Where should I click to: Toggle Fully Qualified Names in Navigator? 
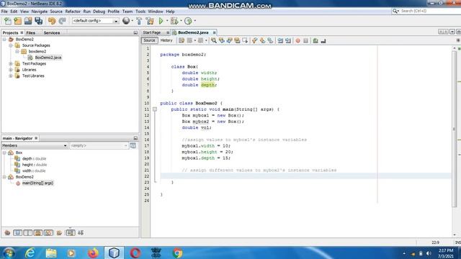pyautogui.click(x=59, y=233)
